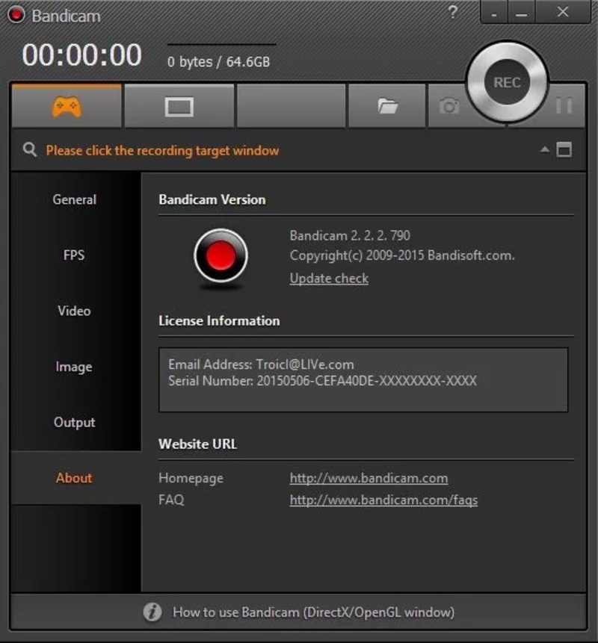Open the General settings tab
The image size is (598, 643).
click(74, 200)
